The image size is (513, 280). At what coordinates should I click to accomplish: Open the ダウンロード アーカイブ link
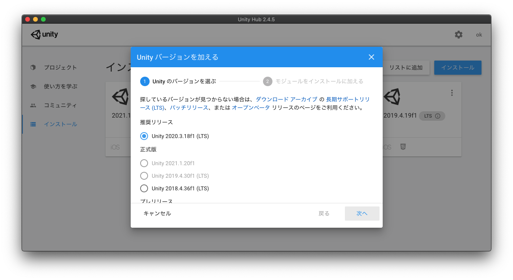(x=286, y=99)
